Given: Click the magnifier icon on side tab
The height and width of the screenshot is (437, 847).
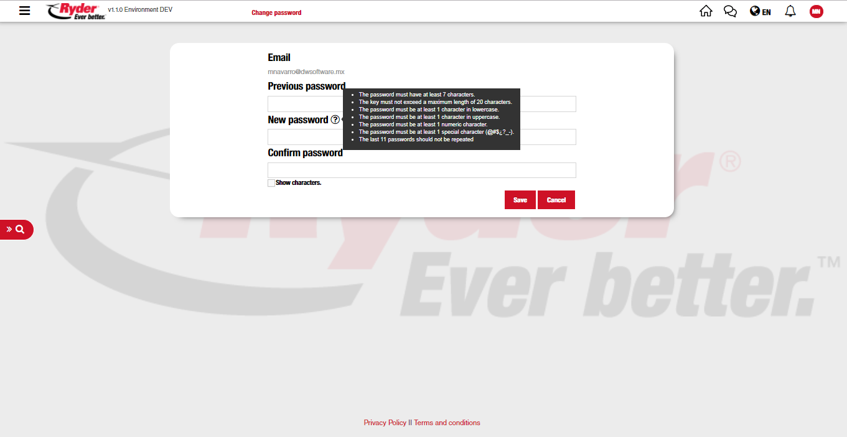Looking at the screenshot, I should pos(21,229).
